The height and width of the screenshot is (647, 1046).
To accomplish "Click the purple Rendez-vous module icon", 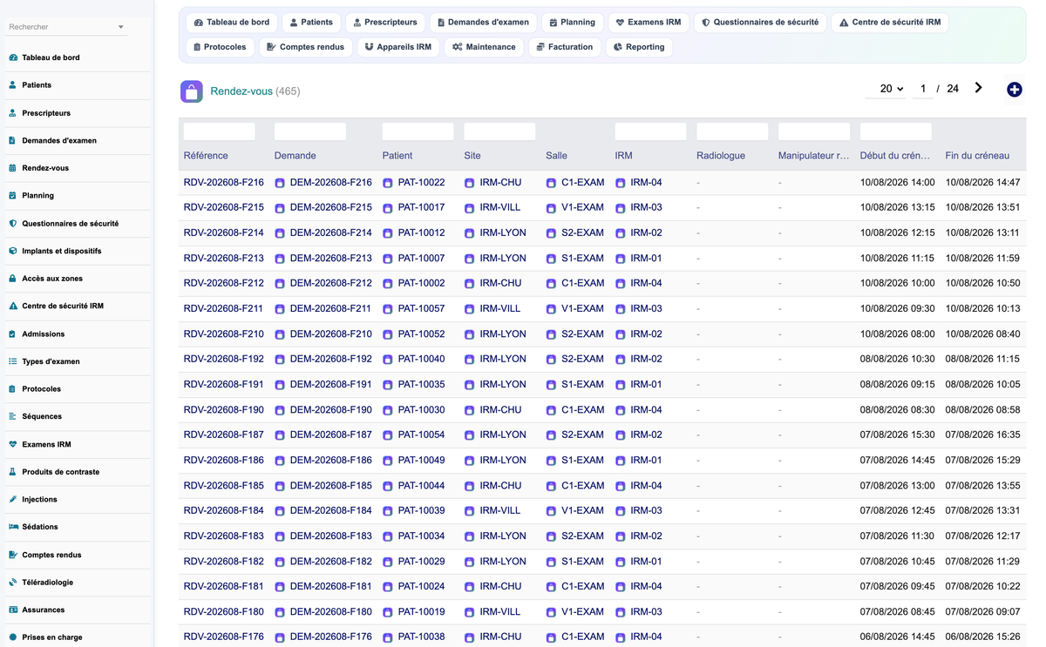I will click(192, 91).
